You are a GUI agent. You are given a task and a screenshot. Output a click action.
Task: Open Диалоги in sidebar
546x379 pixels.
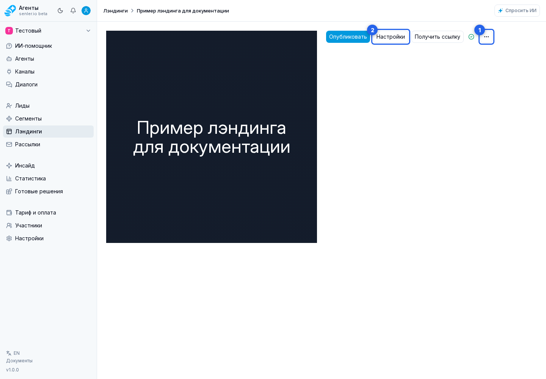[x=48, y=85]
